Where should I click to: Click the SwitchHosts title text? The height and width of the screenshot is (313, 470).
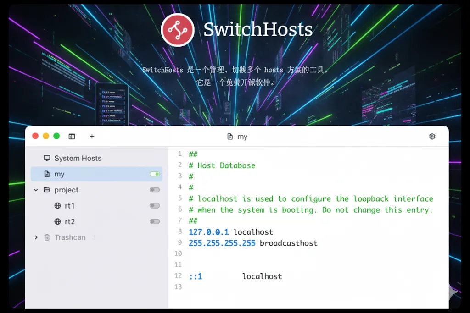(258, 29)
